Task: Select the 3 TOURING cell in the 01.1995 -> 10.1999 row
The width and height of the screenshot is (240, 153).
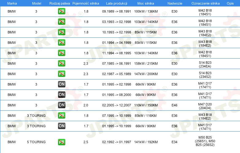Action: [36, 126]
